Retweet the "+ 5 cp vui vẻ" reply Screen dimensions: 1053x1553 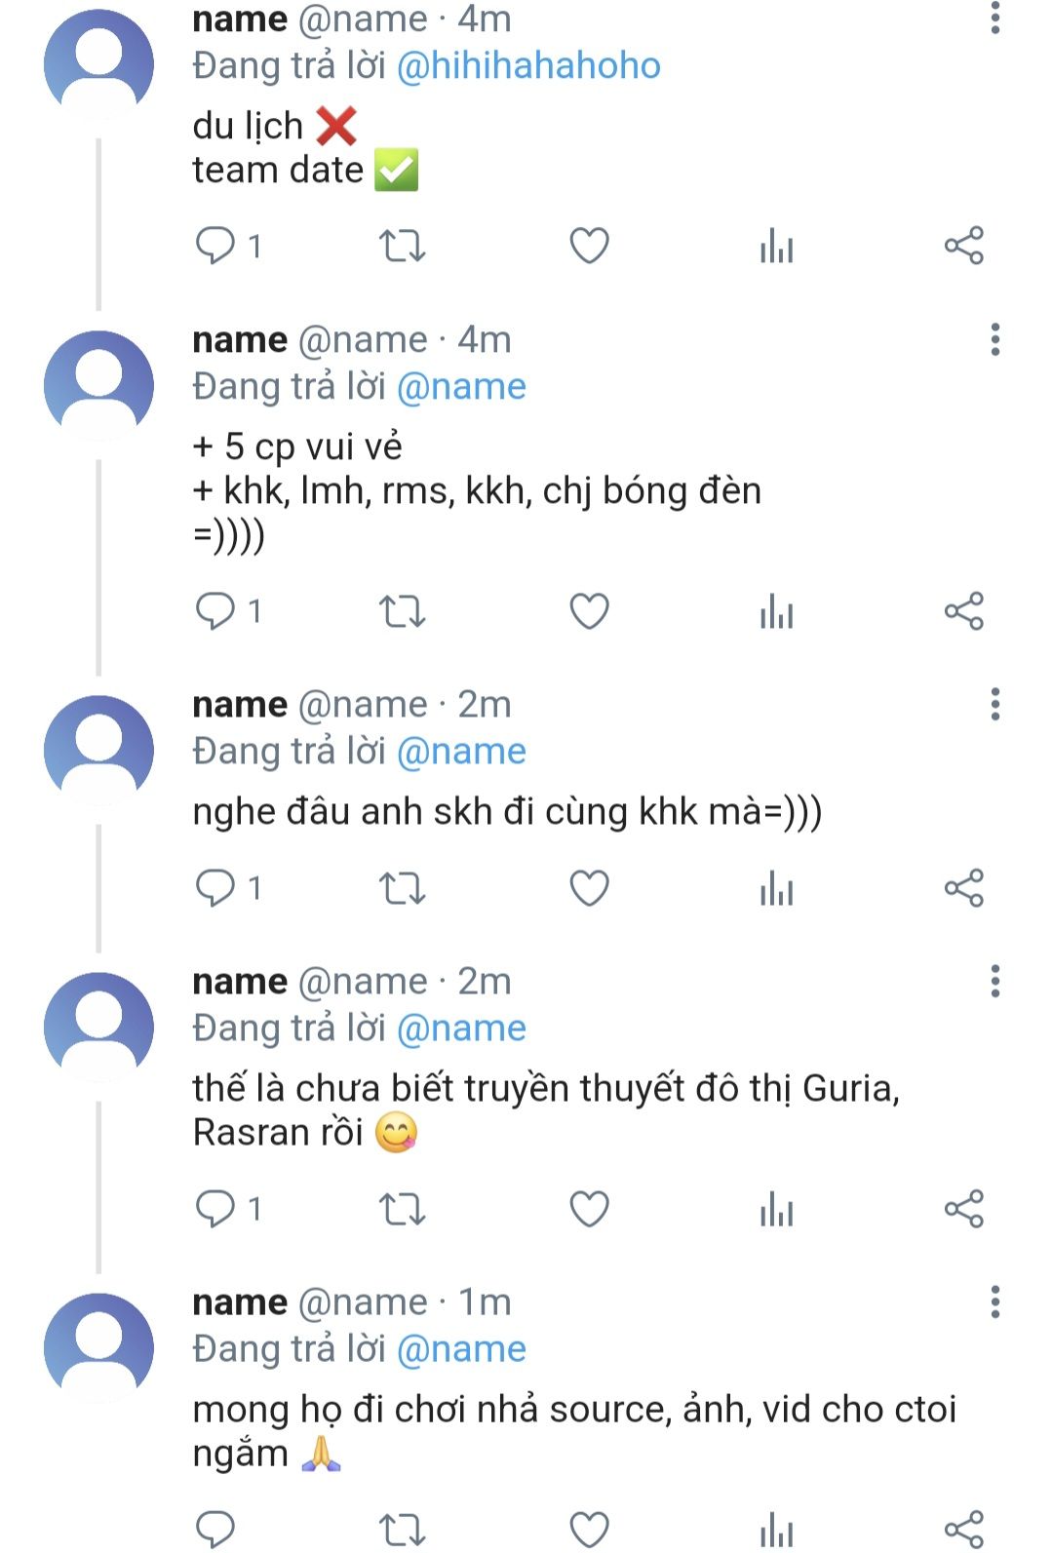click(x=402, y=611)
